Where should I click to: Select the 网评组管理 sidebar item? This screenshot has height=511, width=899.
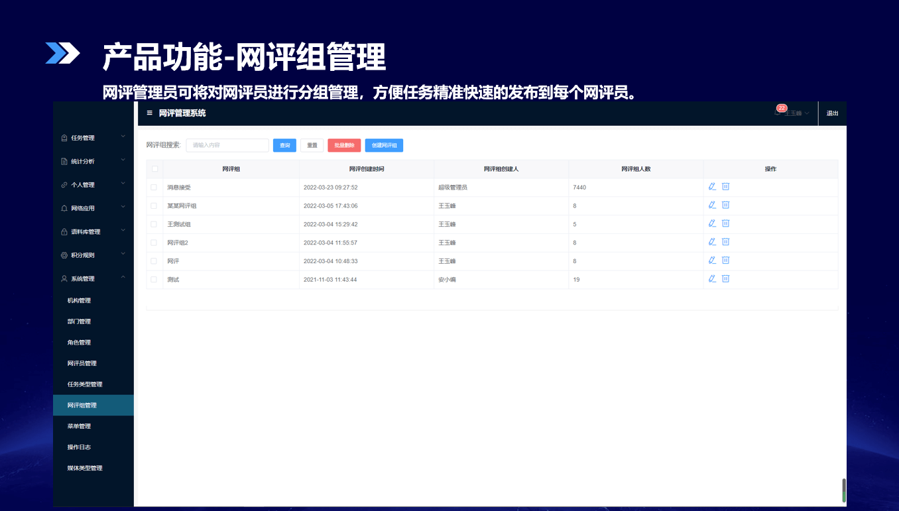[x=93, y=406]
